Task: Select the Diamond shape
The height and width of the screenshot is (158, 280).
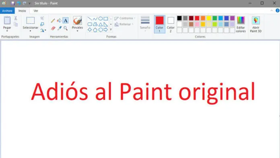Action: [x=90, y=30]
